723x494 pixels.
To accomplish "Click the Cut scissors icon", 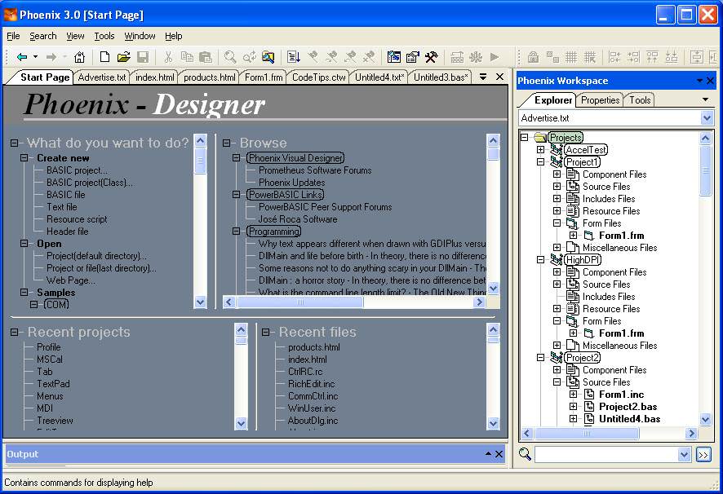I will 168,57.
